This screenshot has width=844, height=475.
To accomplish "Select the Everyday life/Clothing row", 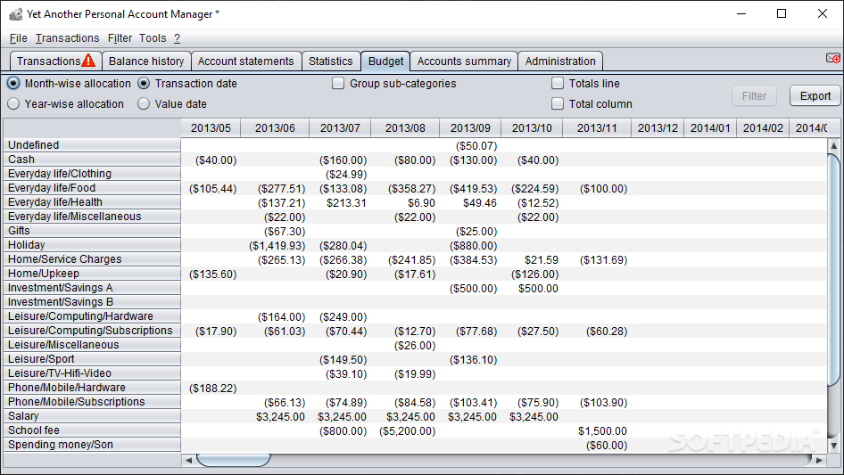I will point(92,174).
